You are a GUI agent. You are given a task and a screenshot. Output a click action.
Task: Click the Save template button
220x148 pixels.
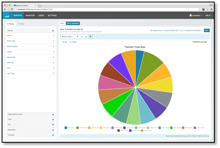[73, 23]
